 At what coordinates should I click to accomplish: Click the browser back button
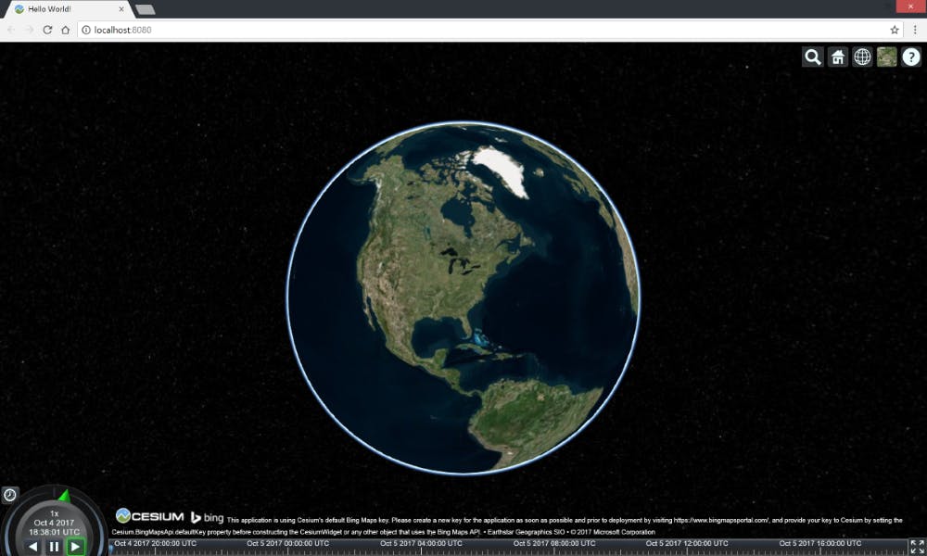click(10, 29)
